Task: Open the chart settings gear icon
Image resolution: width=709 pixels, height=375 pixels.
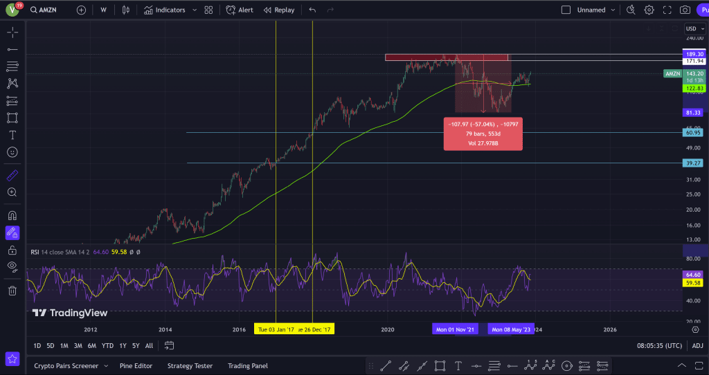Action: (649, 10)
